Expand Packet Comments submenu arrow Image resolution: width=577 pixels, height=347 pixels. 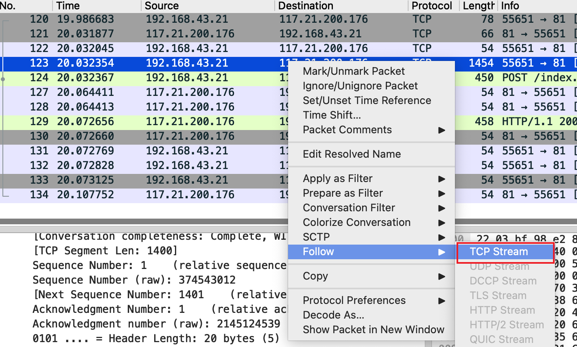tap(441, 130)
